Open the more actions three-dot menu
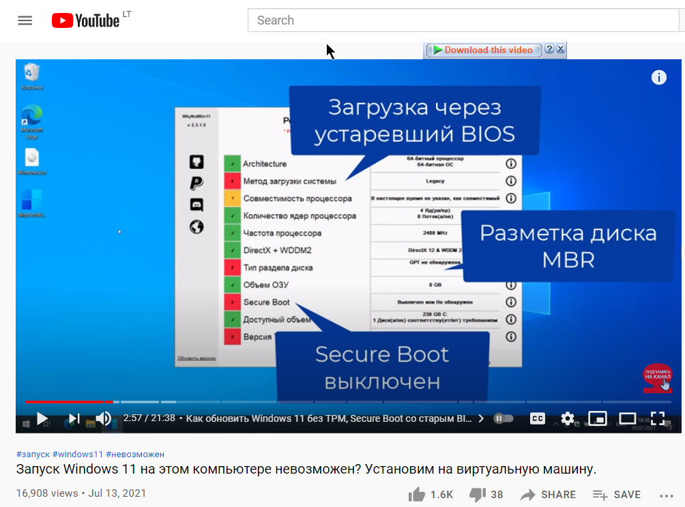This screenshot has height=507, width=685. 667,495
